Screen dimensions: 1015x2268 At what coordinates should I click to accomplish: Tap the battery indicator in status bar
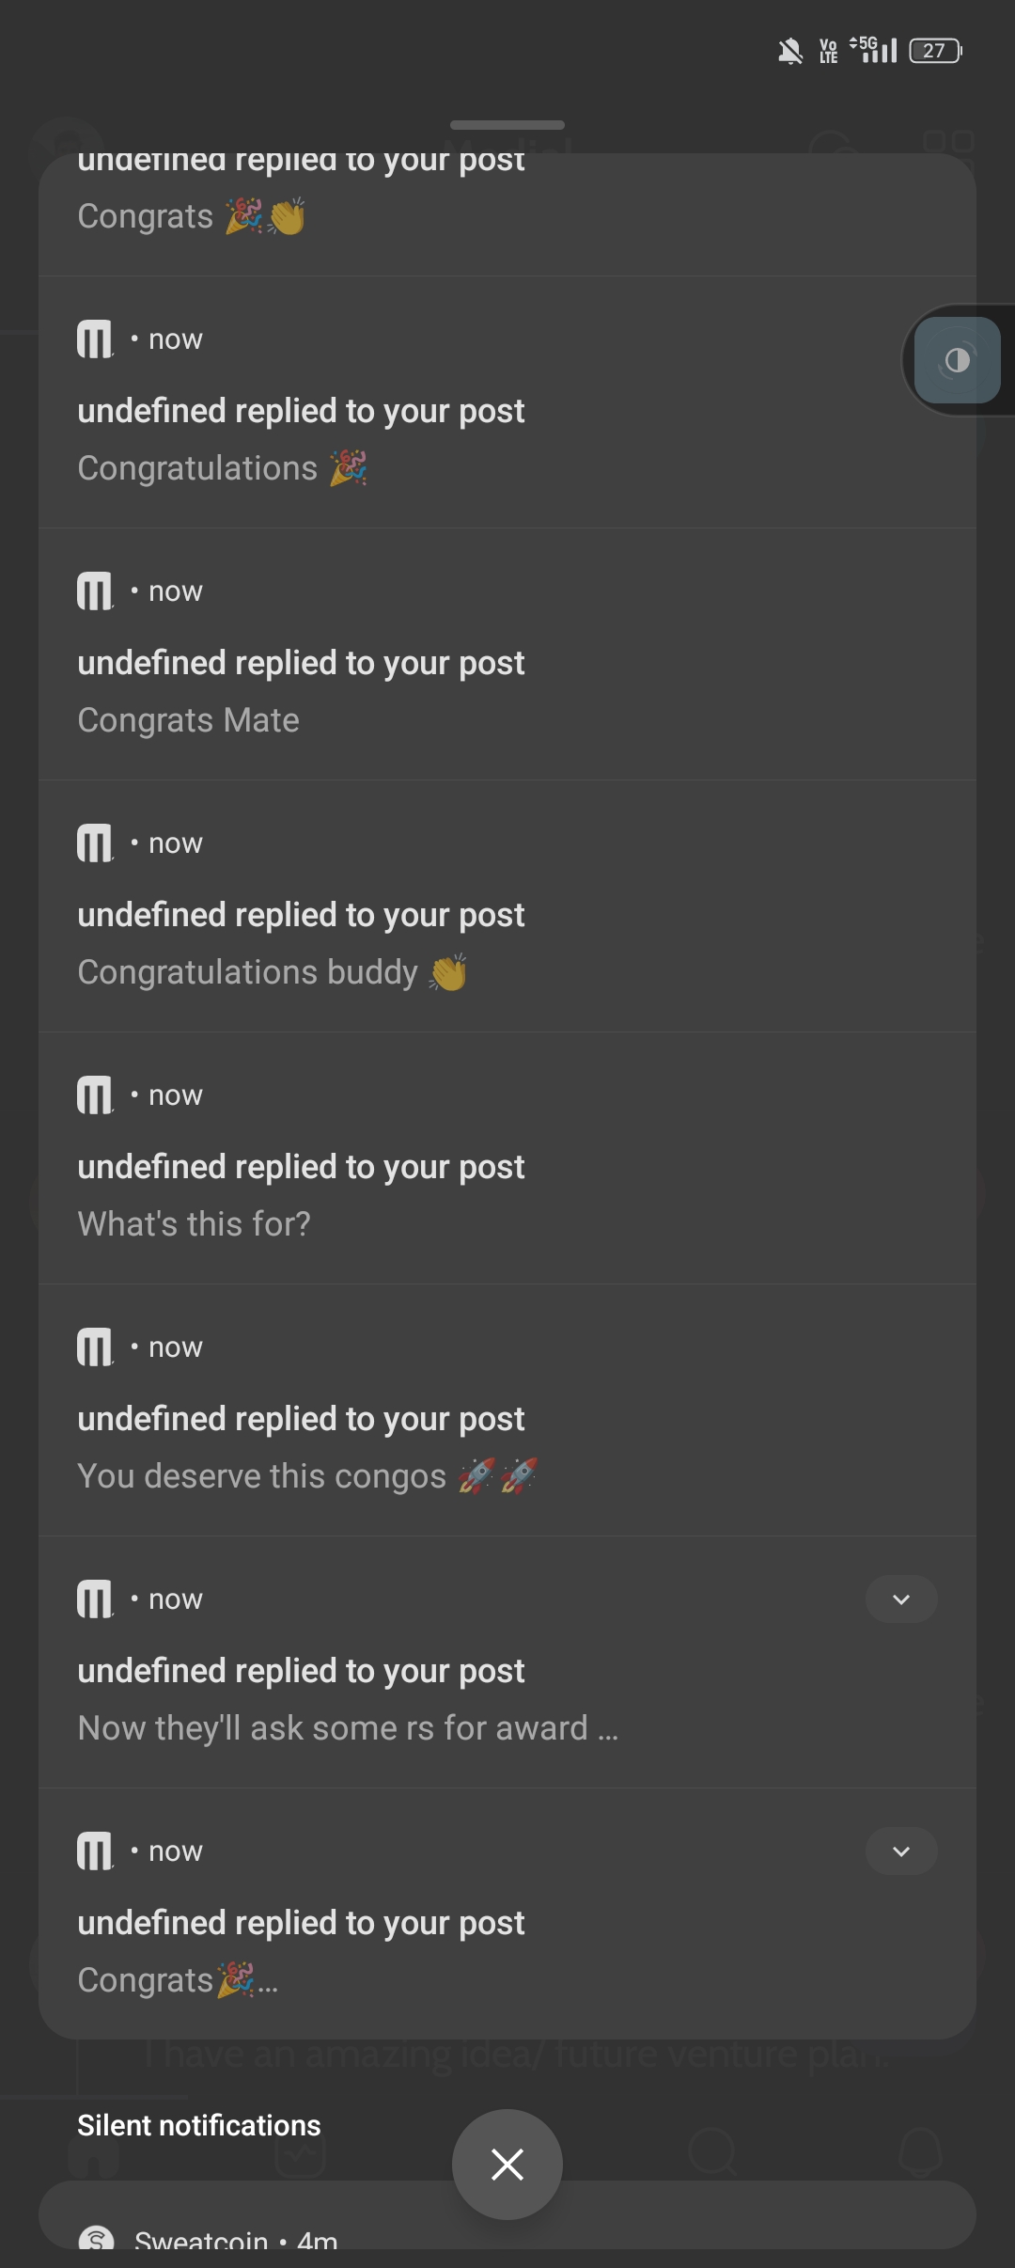tap(935, 51)
